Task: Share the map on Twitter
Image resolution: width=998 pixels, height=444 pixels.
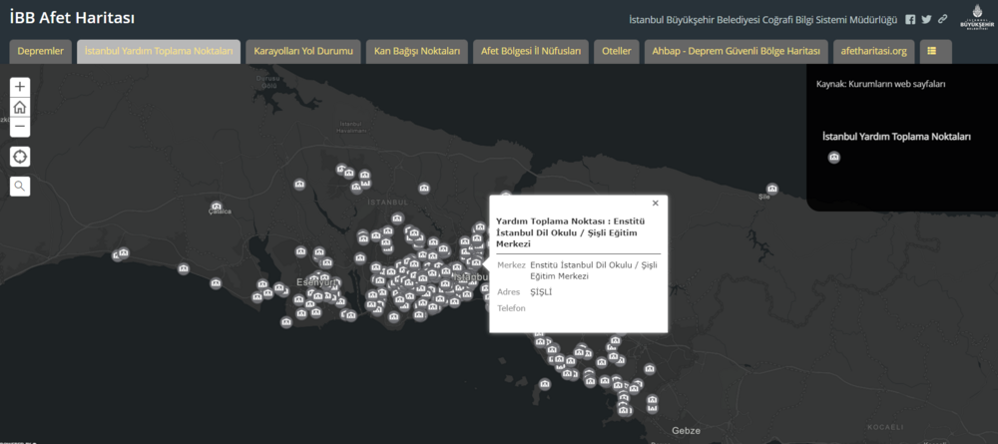Action: tap(926, 19)
